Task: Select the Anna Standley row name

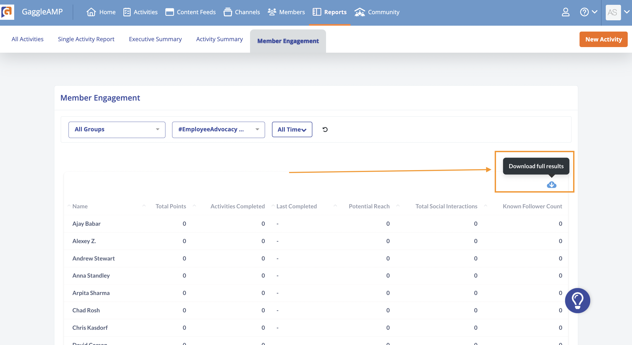Action: (x=91, y=275)
